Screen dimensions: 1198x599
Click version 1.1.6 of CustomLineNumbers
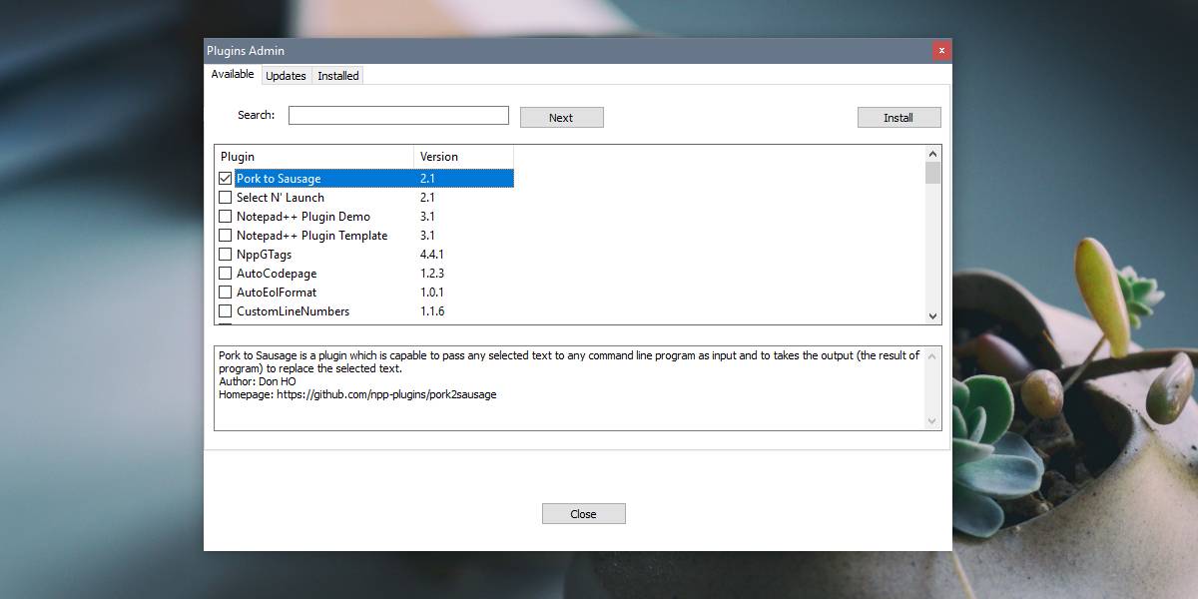pos(432,311)
